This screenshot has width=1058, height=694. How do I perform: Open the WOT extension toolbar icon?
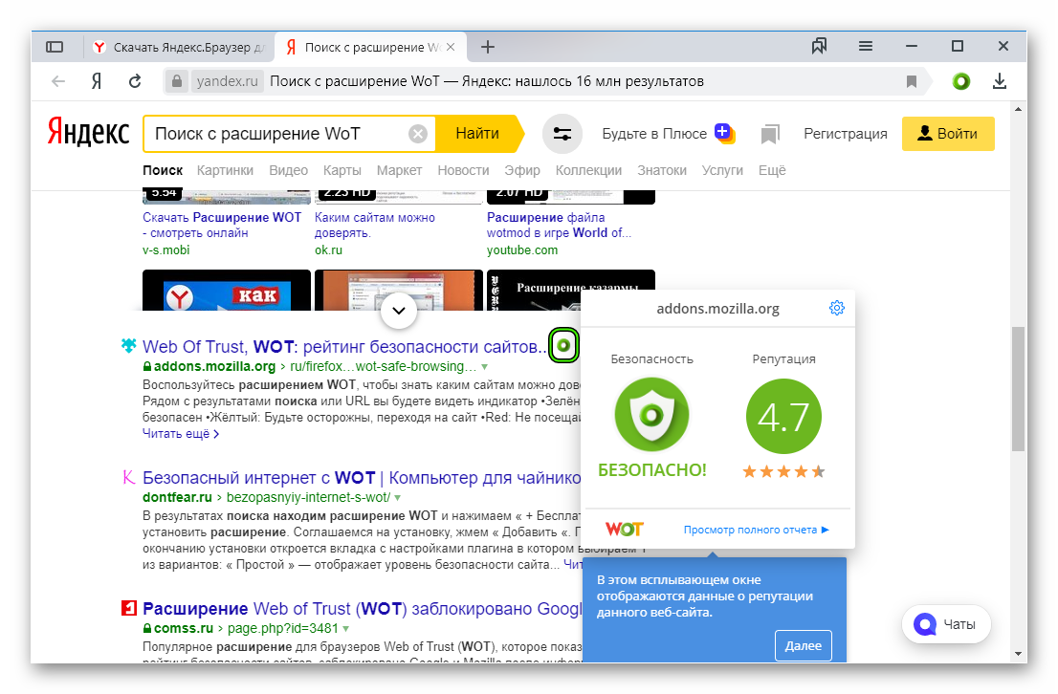(x=960, y=81)
